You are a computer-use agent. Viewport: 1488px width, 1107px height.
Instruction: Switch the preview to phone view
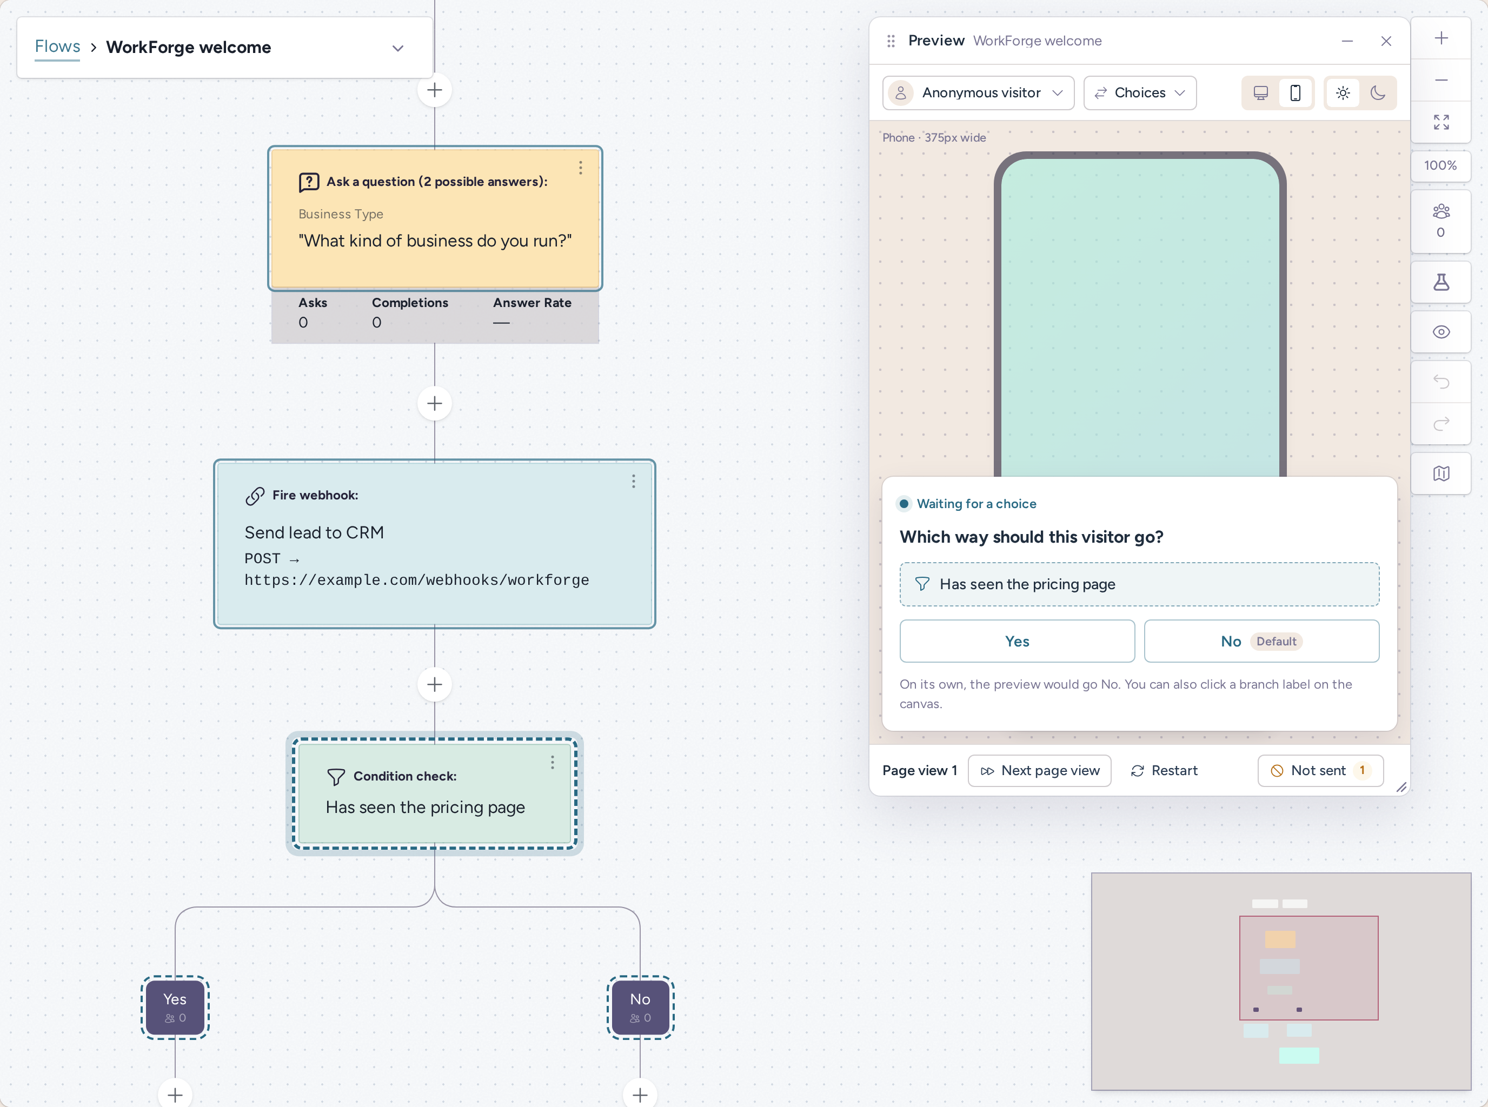coord(1296,92)
